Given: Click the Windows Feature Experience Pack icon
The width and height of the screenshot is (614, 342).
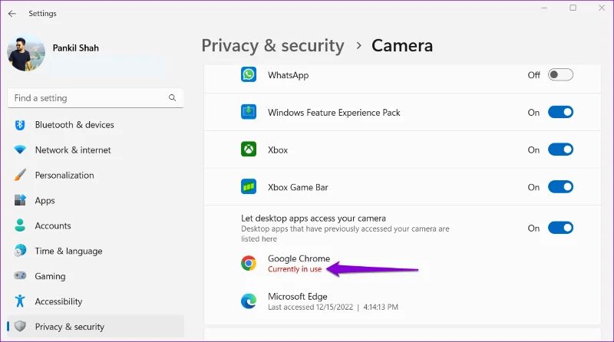Looking at the screenshot, I should click(x=249, y=112).
